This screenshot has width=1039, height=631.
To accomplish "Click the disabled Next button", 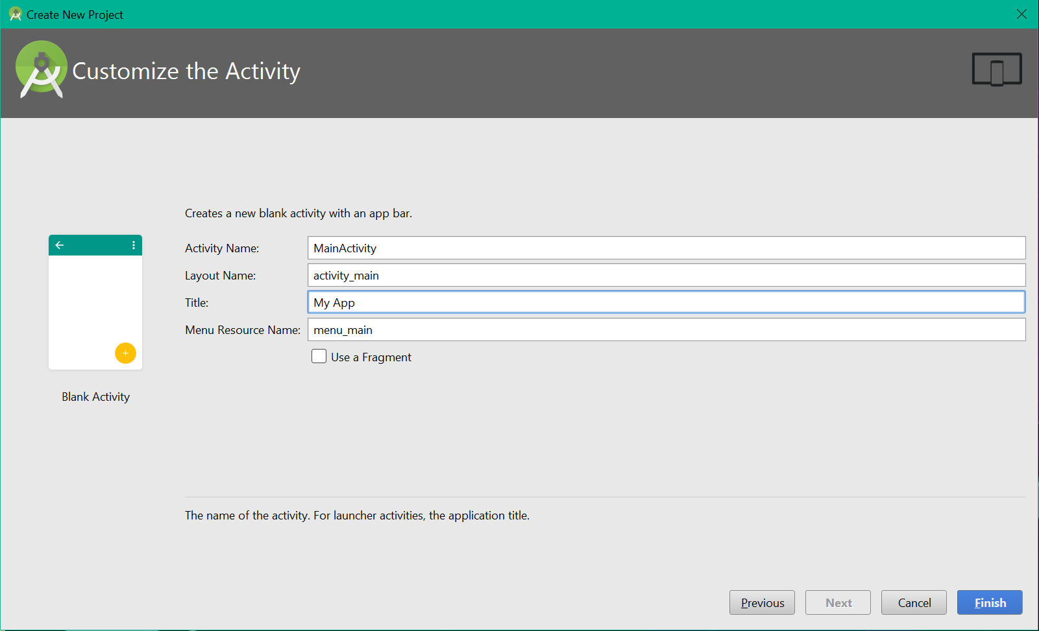I will (838, 602).
